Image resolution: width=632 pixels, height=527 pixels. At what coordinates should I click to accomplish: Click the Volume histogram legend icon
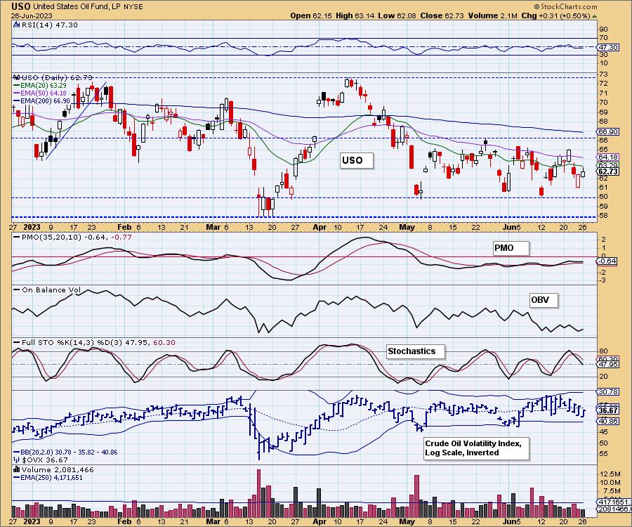click(x=17, y=469)
